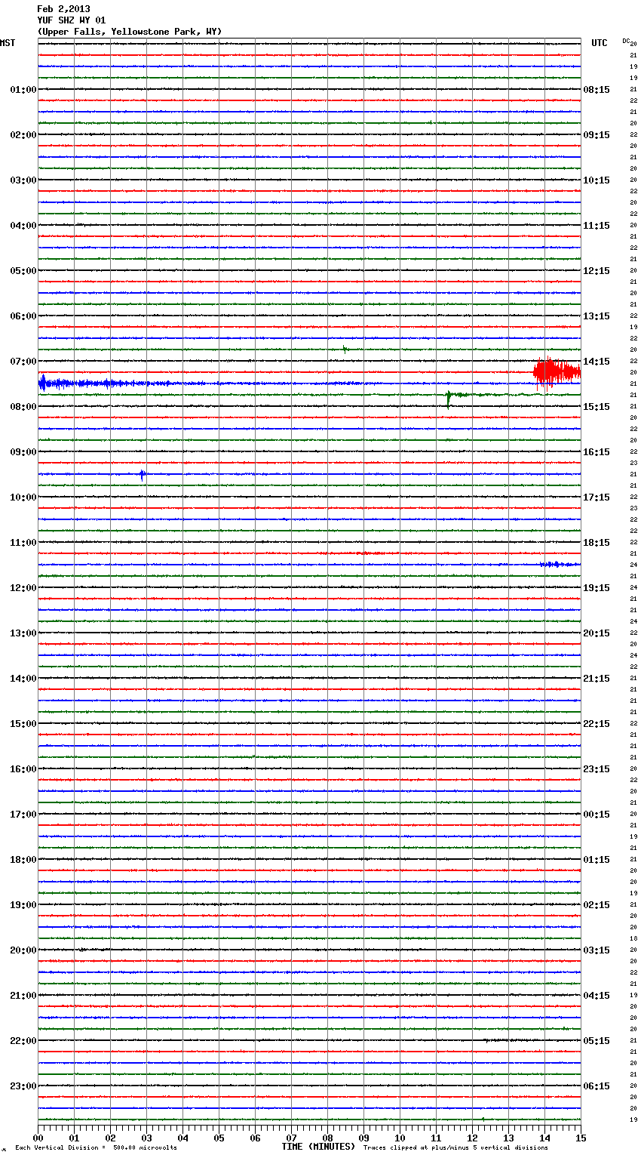
Task: Click the 13:15 UTC label
Action: pos(597,316)
